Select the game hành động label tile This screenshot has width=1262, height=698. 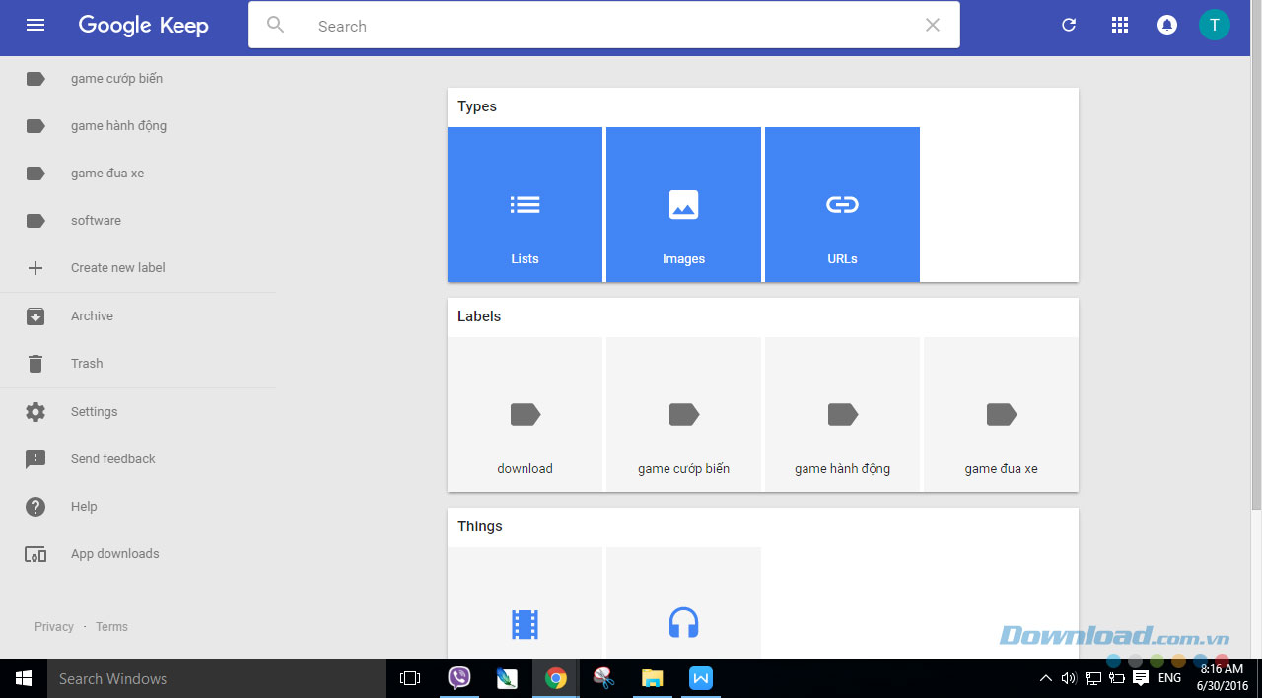(842, 415)
